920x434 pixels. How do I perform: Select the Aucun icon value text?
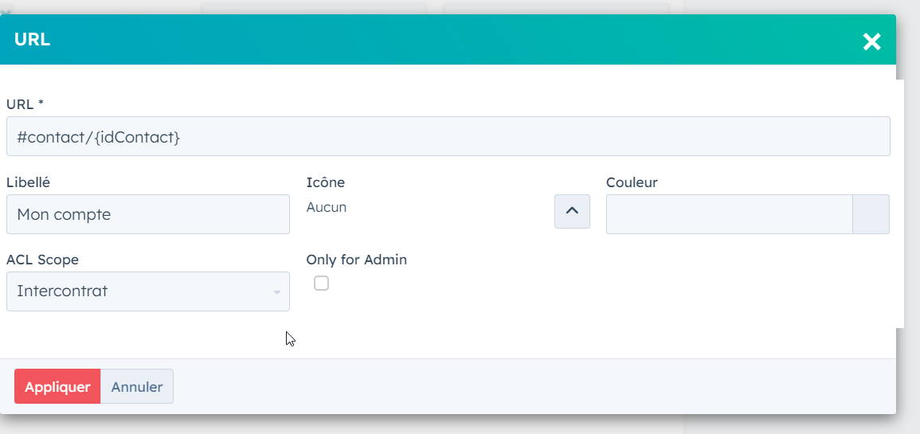coord(327,208)
